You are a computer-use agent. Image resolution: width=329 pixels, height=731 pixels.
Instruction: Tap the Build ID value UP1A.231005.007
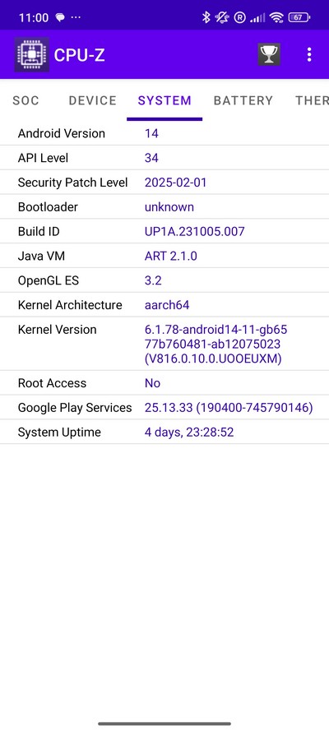coord(194,232)
